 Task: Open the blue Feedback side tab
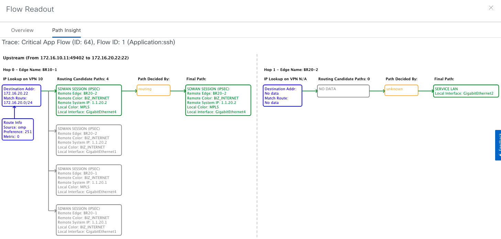(x=498, y=145)
